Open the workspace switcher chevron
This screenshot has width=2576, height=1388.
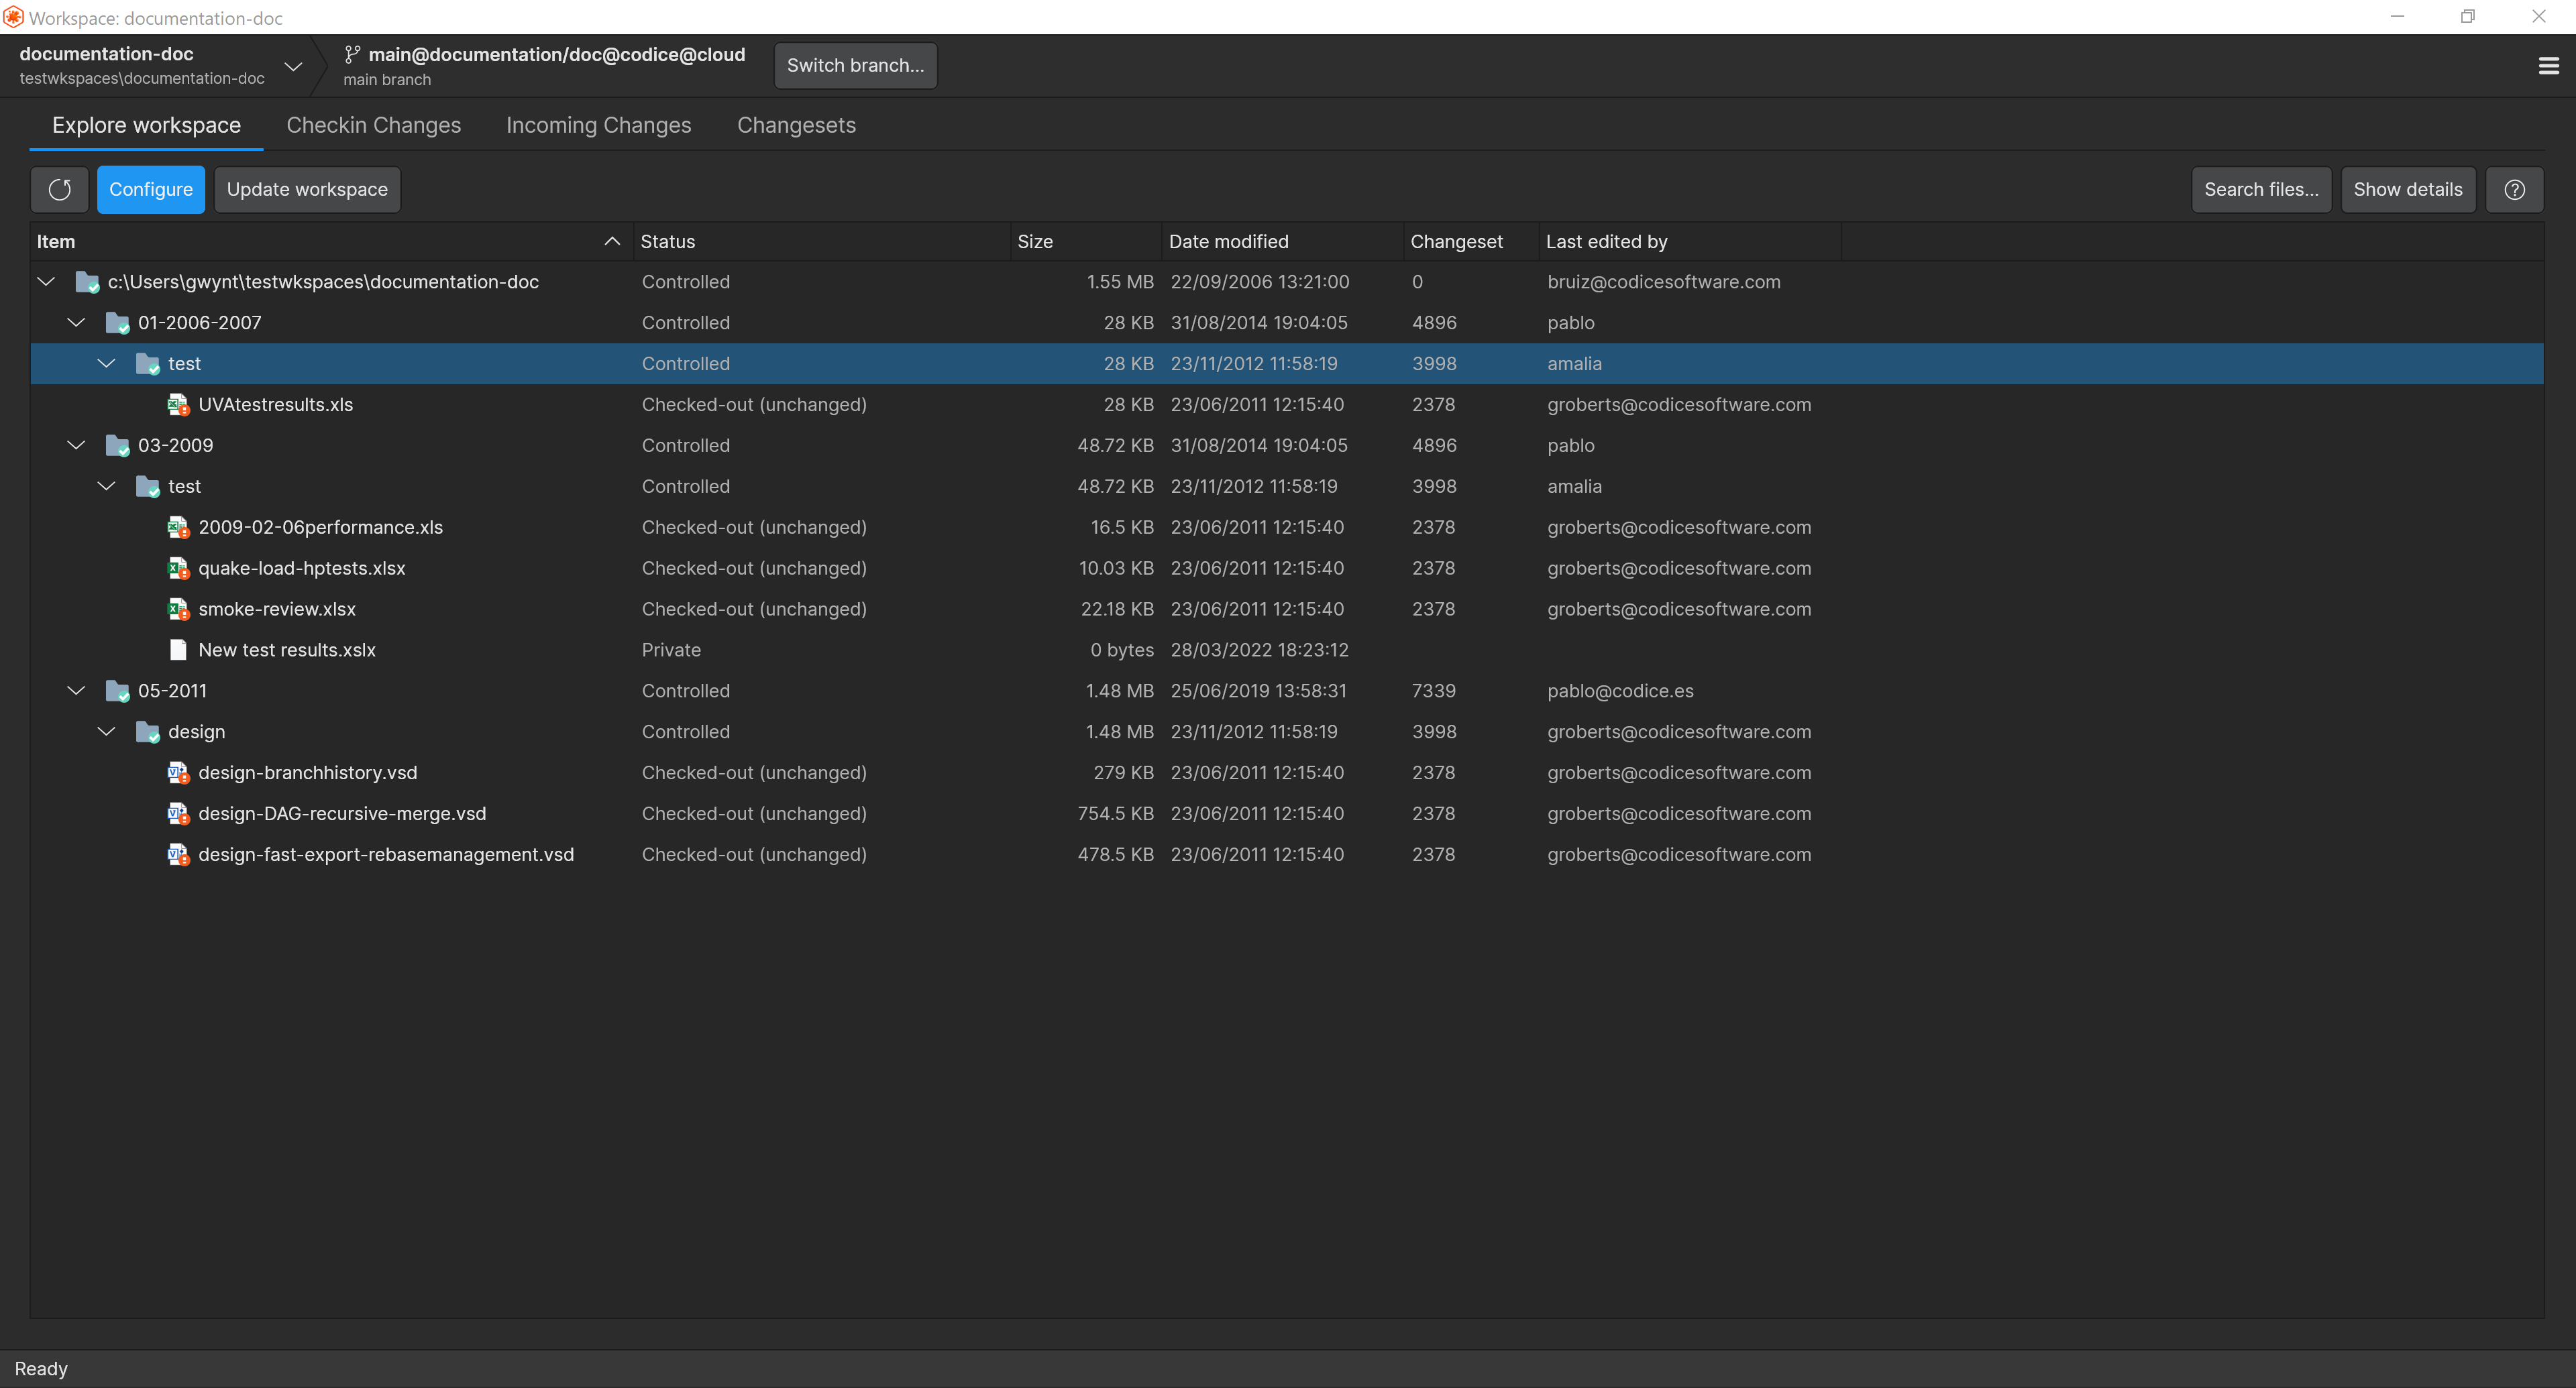pos(293,66)
